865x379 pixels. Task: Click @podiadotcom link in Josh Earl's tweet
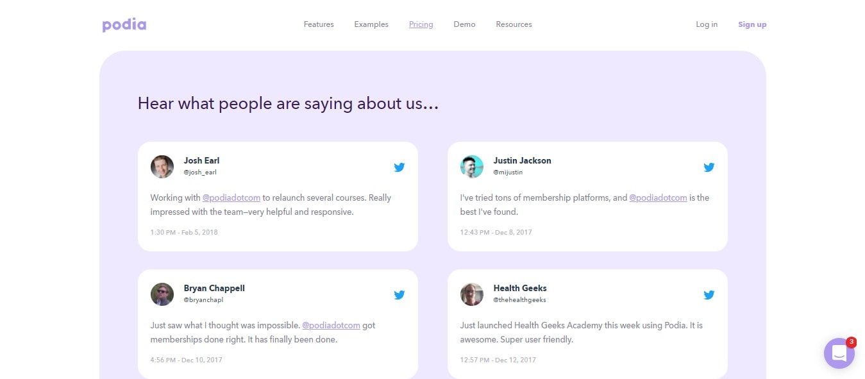coord(231,198)
